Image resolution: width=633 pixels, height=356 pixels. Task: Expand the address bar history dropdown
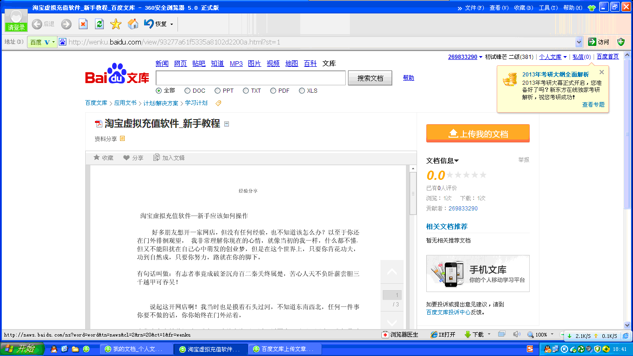point(579,42)
